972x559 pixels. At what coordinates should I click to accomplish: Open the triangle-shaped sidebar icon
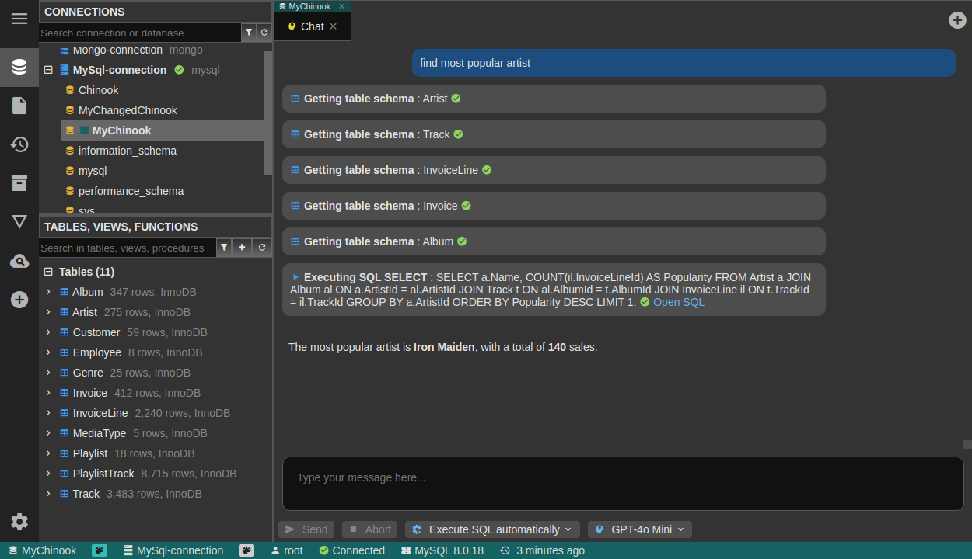click(19, 222)
